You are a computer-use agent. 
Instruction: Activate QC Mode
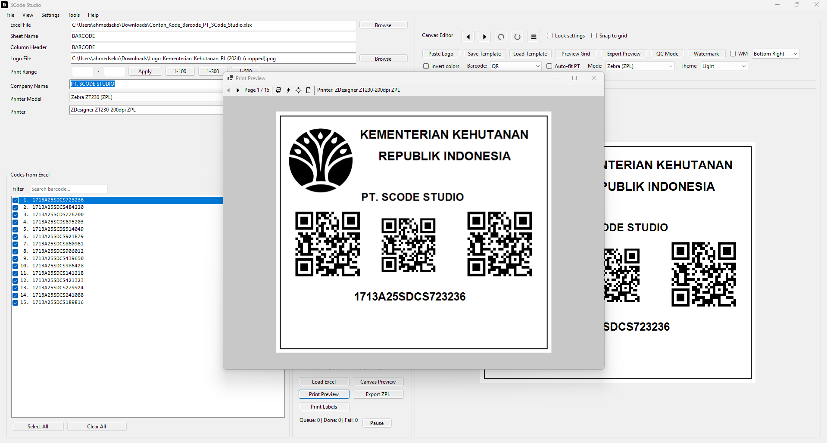point(667,54)
